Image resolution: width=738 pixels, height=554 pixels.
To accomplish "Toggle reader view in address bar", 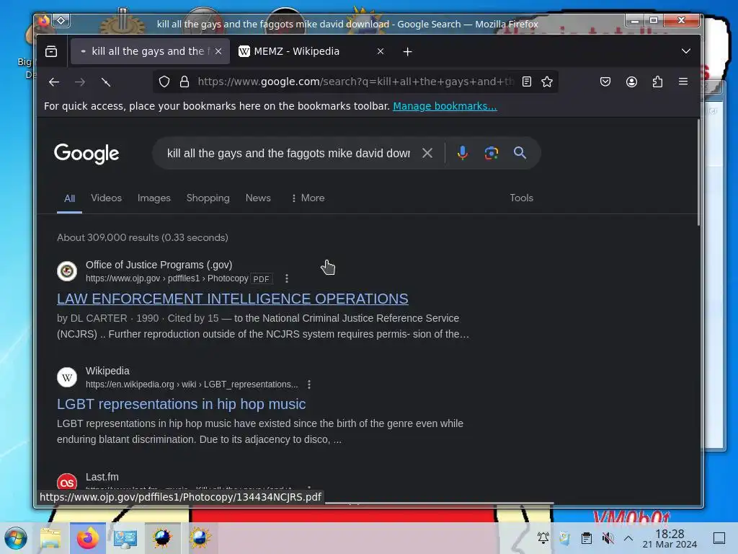I will 527,82.
